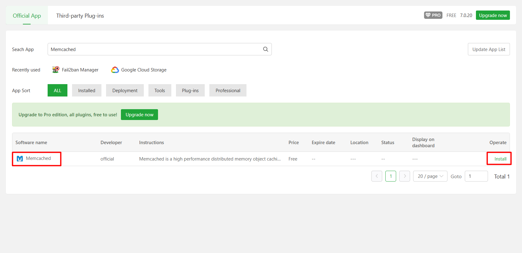Click Developer column header
Viewport: 522px width, 253px height.
(111, 143)
